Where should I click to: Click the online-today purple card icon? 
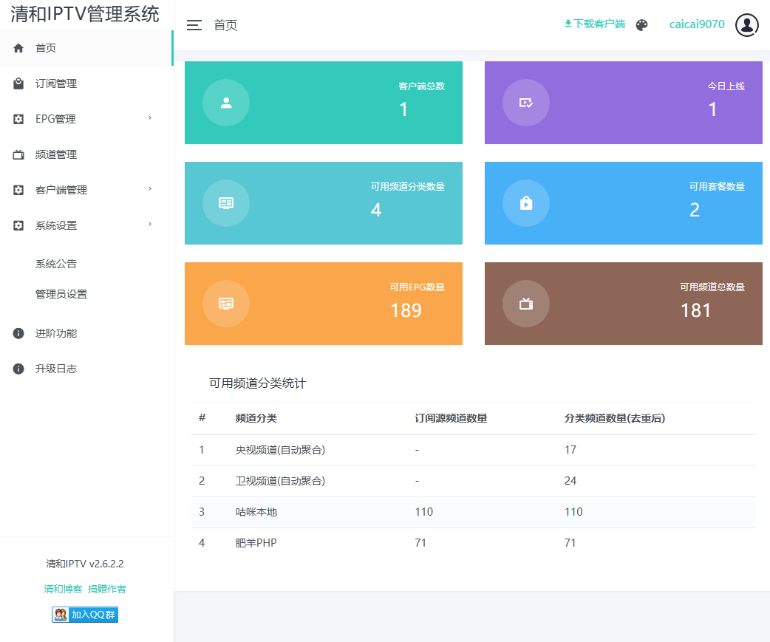coord(525,103)
